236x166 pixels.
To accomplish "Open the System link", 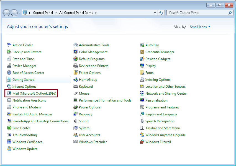I will pos(84,128).
